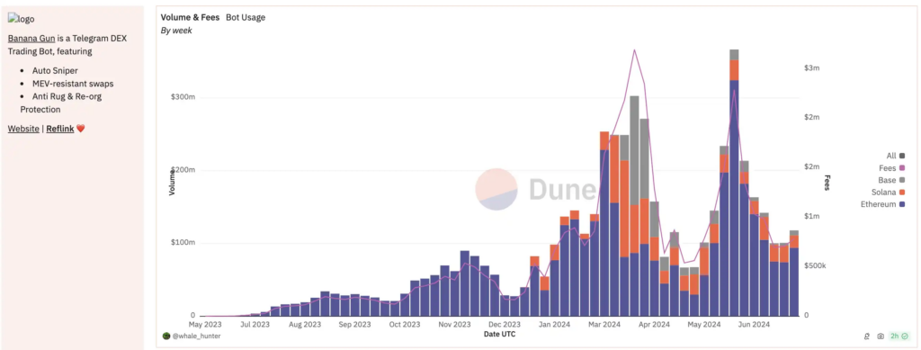The width and height of the screenshot is (921, 350).
Task: Open the Reflink link
Action: click(60, 129)
